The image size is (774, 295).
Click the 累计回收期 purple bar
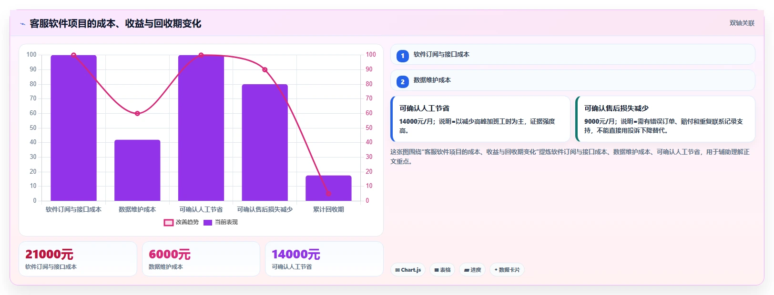(328, 188)
